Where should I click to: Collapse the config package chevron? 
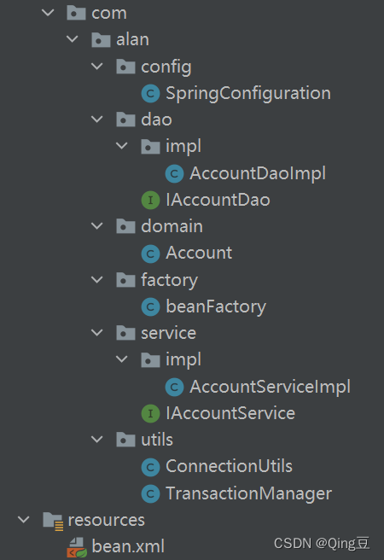tap(97, 67)
